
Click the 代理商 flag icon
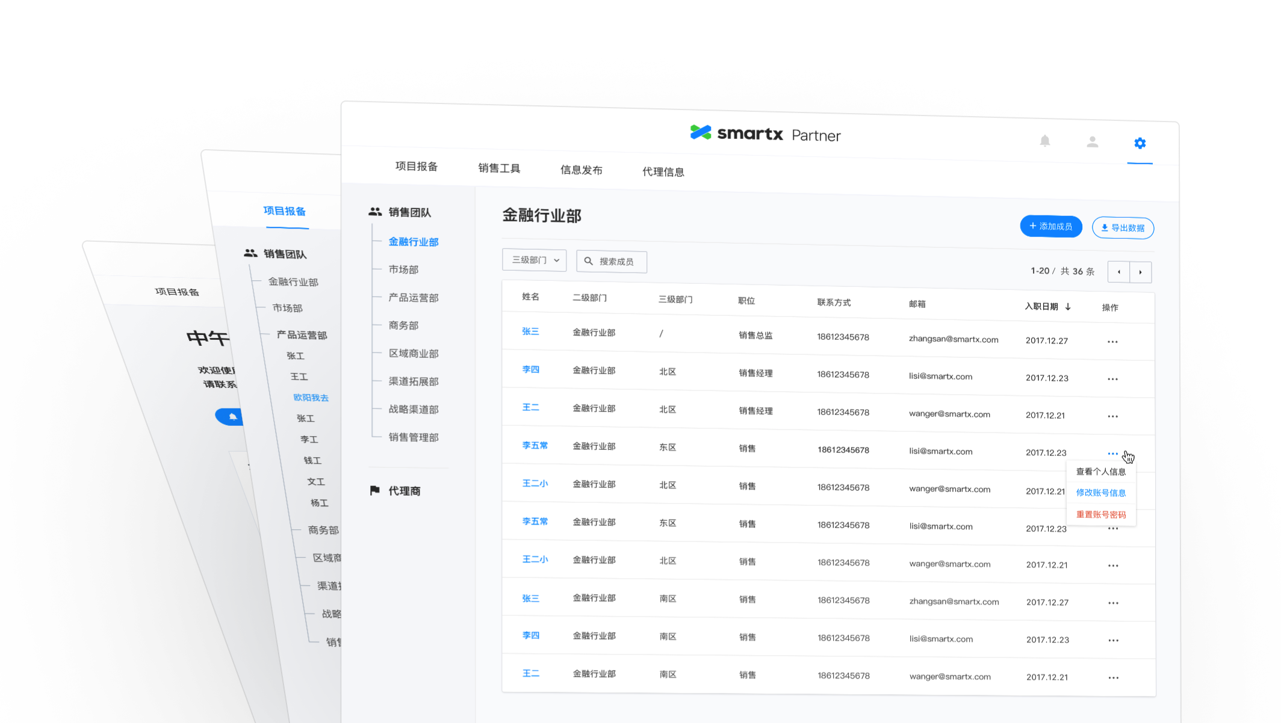coord(375,490)
